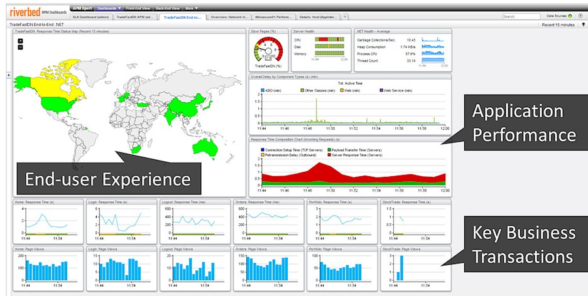Zoom out on the world map
The width and height of the screenshot is (588, 296).
tap(21, 47)
